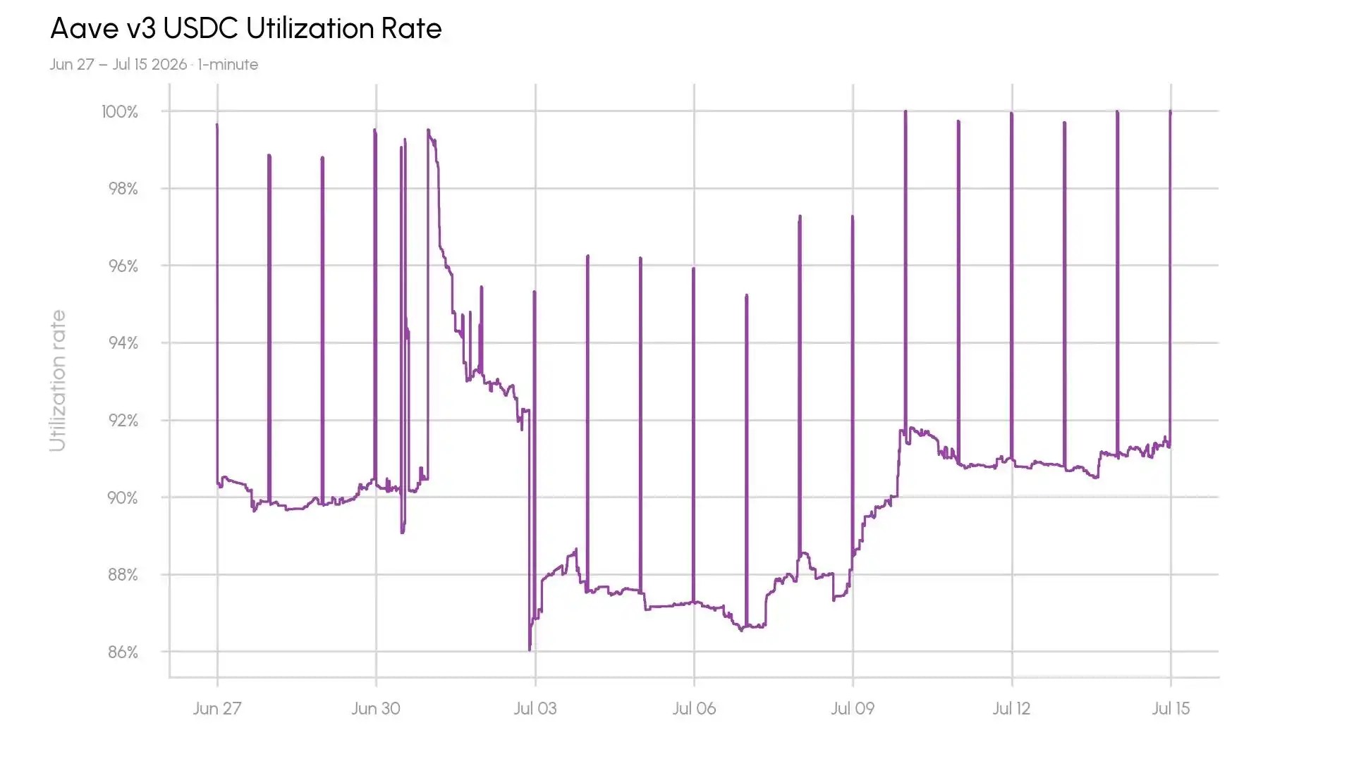Image resolution: width=1354 pixels, height=761 pixels.
Task: Click the Jul 12 x-axis label
Action: (1012, 708)
